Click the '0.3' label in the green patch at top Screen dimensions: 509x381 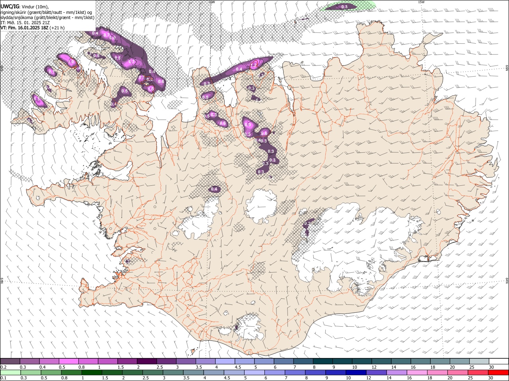344,7
